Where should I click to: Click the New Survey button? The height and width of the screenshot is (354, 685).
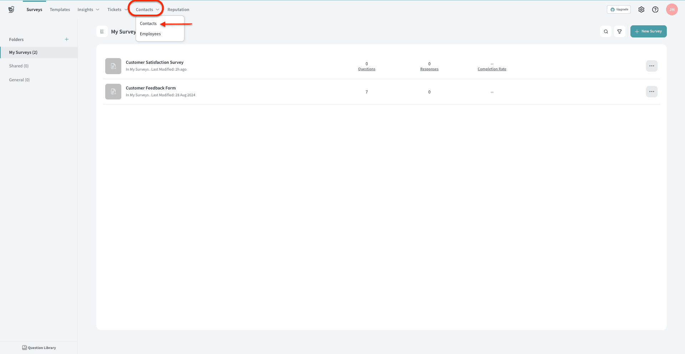coord(648,31)
